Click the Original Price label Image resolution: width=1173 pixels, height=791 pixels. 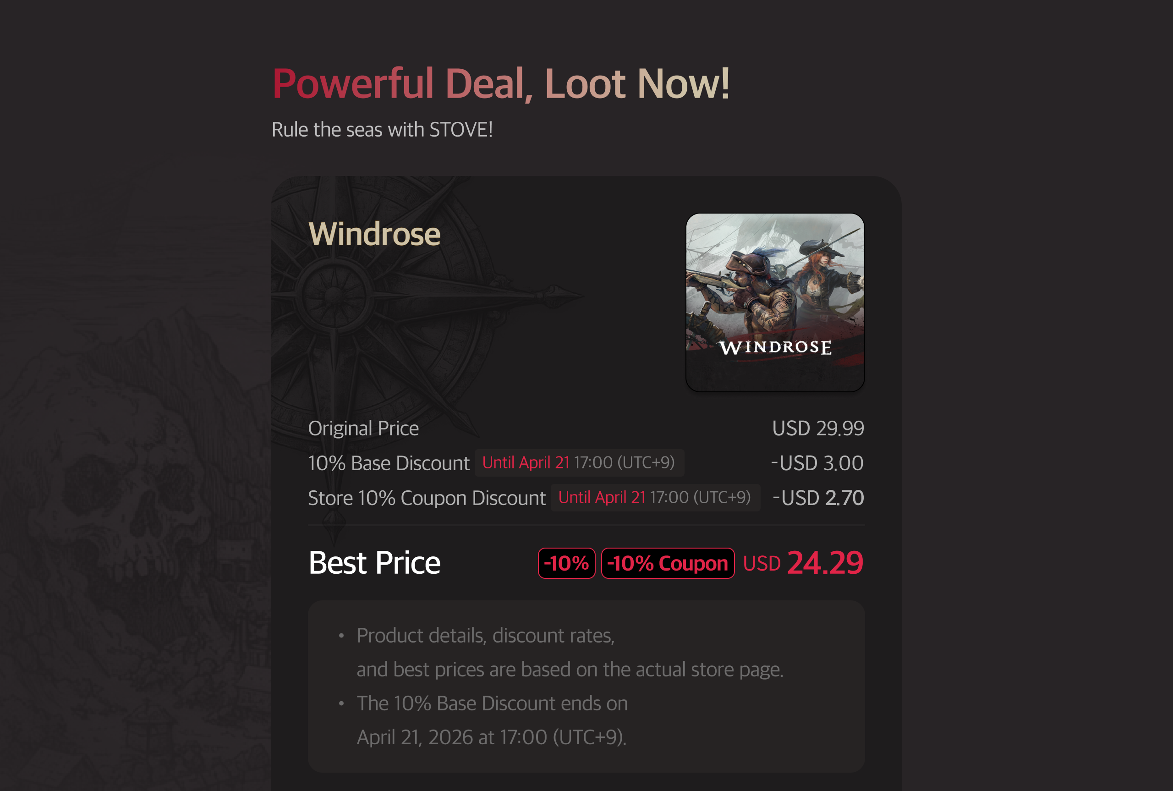(363, 428)
